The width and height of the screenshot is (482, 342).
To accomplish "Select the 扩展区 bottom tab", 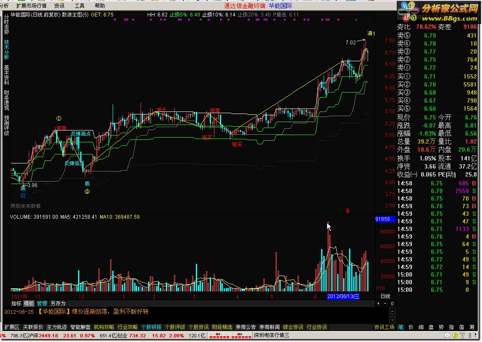I will pyautogui.click(x=12, y=327).
